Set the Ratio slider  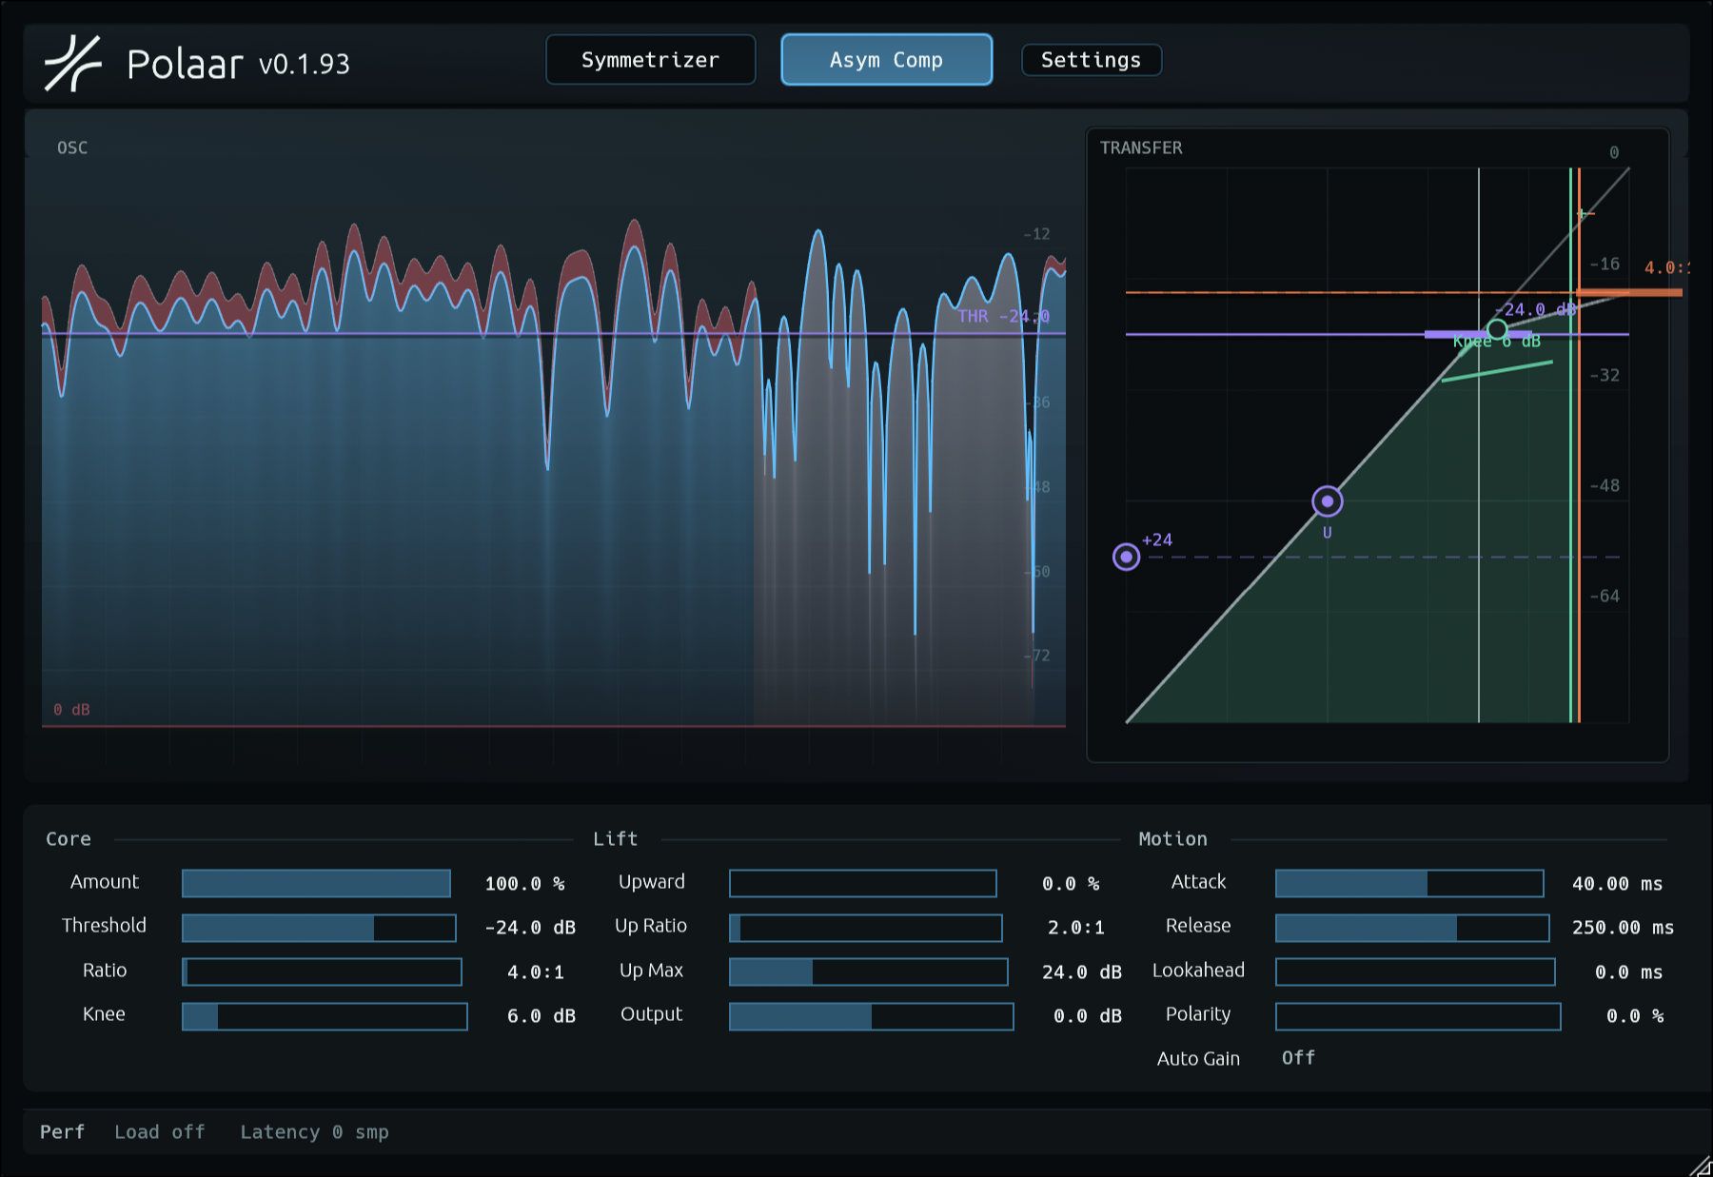322,971
